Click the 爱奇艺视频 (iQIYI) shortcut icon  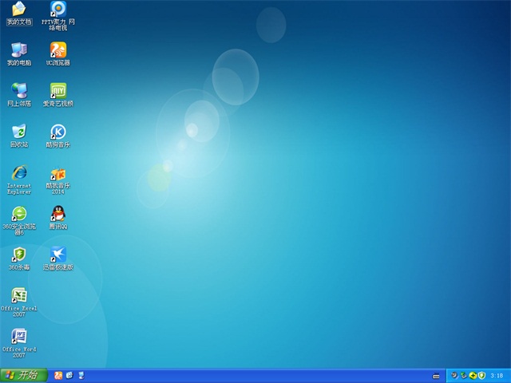(57, 90)
